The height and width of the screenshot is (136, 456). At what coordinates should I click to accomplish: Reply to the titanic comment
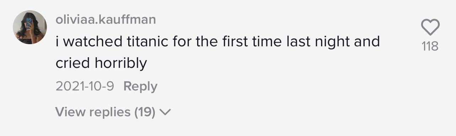140,87
